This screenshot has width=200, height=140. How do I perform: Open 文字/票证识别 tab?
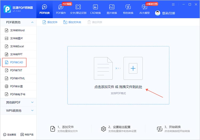(x=78, y=9)
